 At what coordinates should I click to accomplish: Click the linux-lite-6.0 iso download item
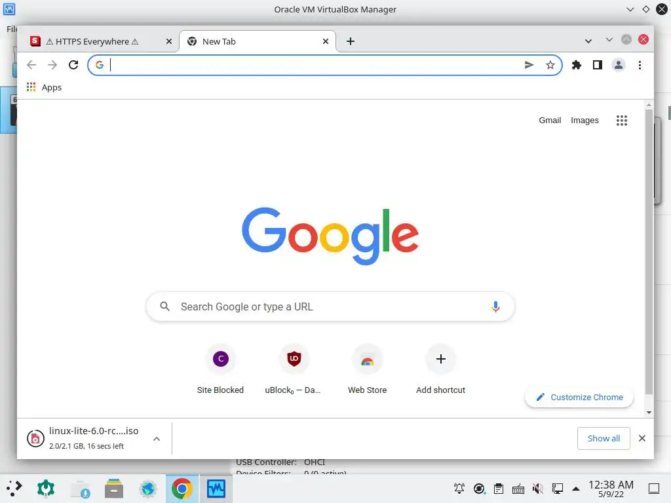point(85,438)
